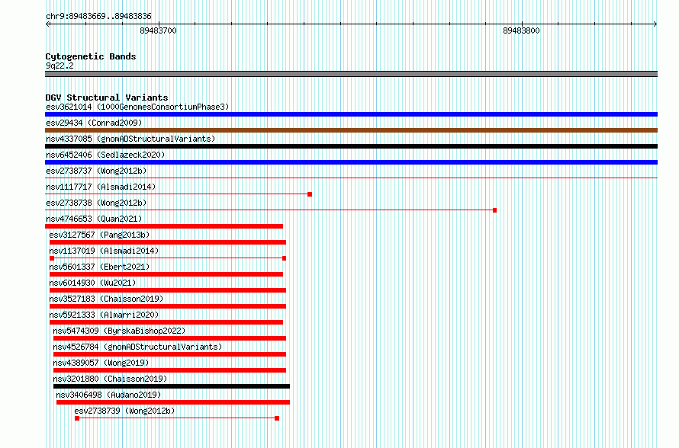The image size is (679, 448).
Task: Open variant nsv3527183 (Chaisson2019) label
Action: pos(106,299)
